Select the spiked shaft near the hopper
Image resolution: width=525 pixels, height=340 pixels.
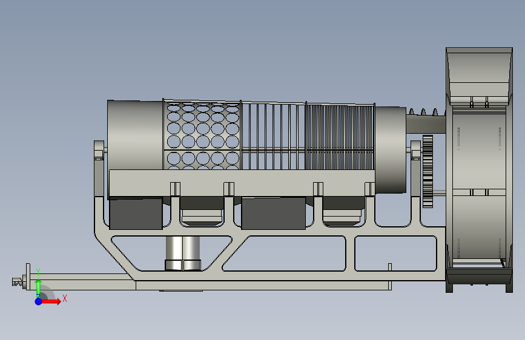426,121
